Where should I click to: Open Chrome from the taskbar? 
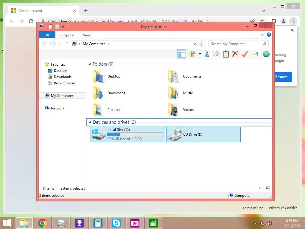click(x=42, y=223)
